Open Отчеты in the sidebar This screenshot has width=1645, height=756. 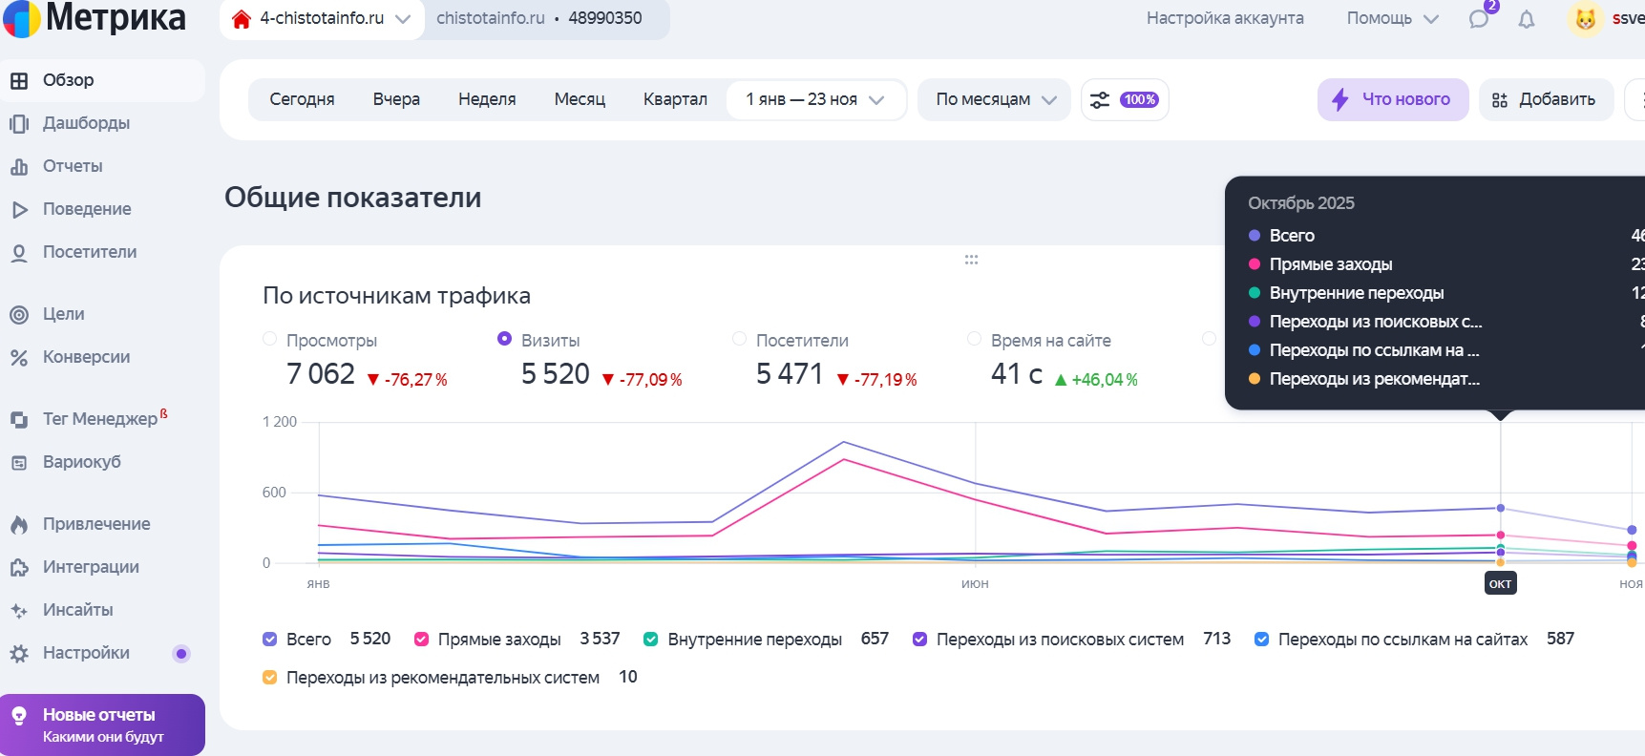click(73, 166)
